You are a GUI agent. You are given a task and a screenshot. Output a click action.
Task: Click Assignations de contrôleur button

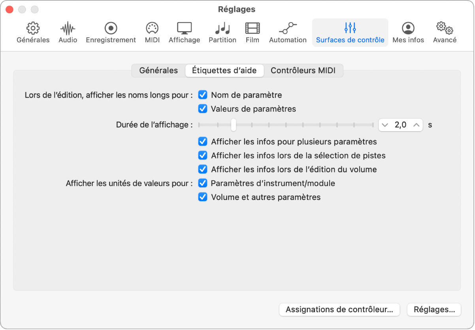point(339,310)
